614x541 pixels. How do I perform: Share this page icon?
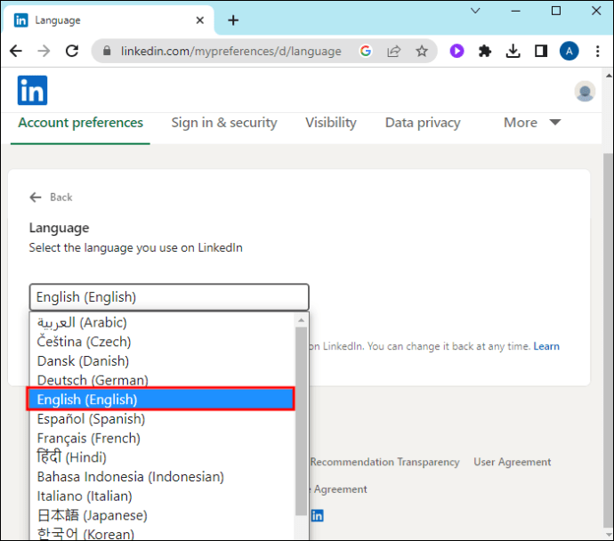click(x=393, y=51)
